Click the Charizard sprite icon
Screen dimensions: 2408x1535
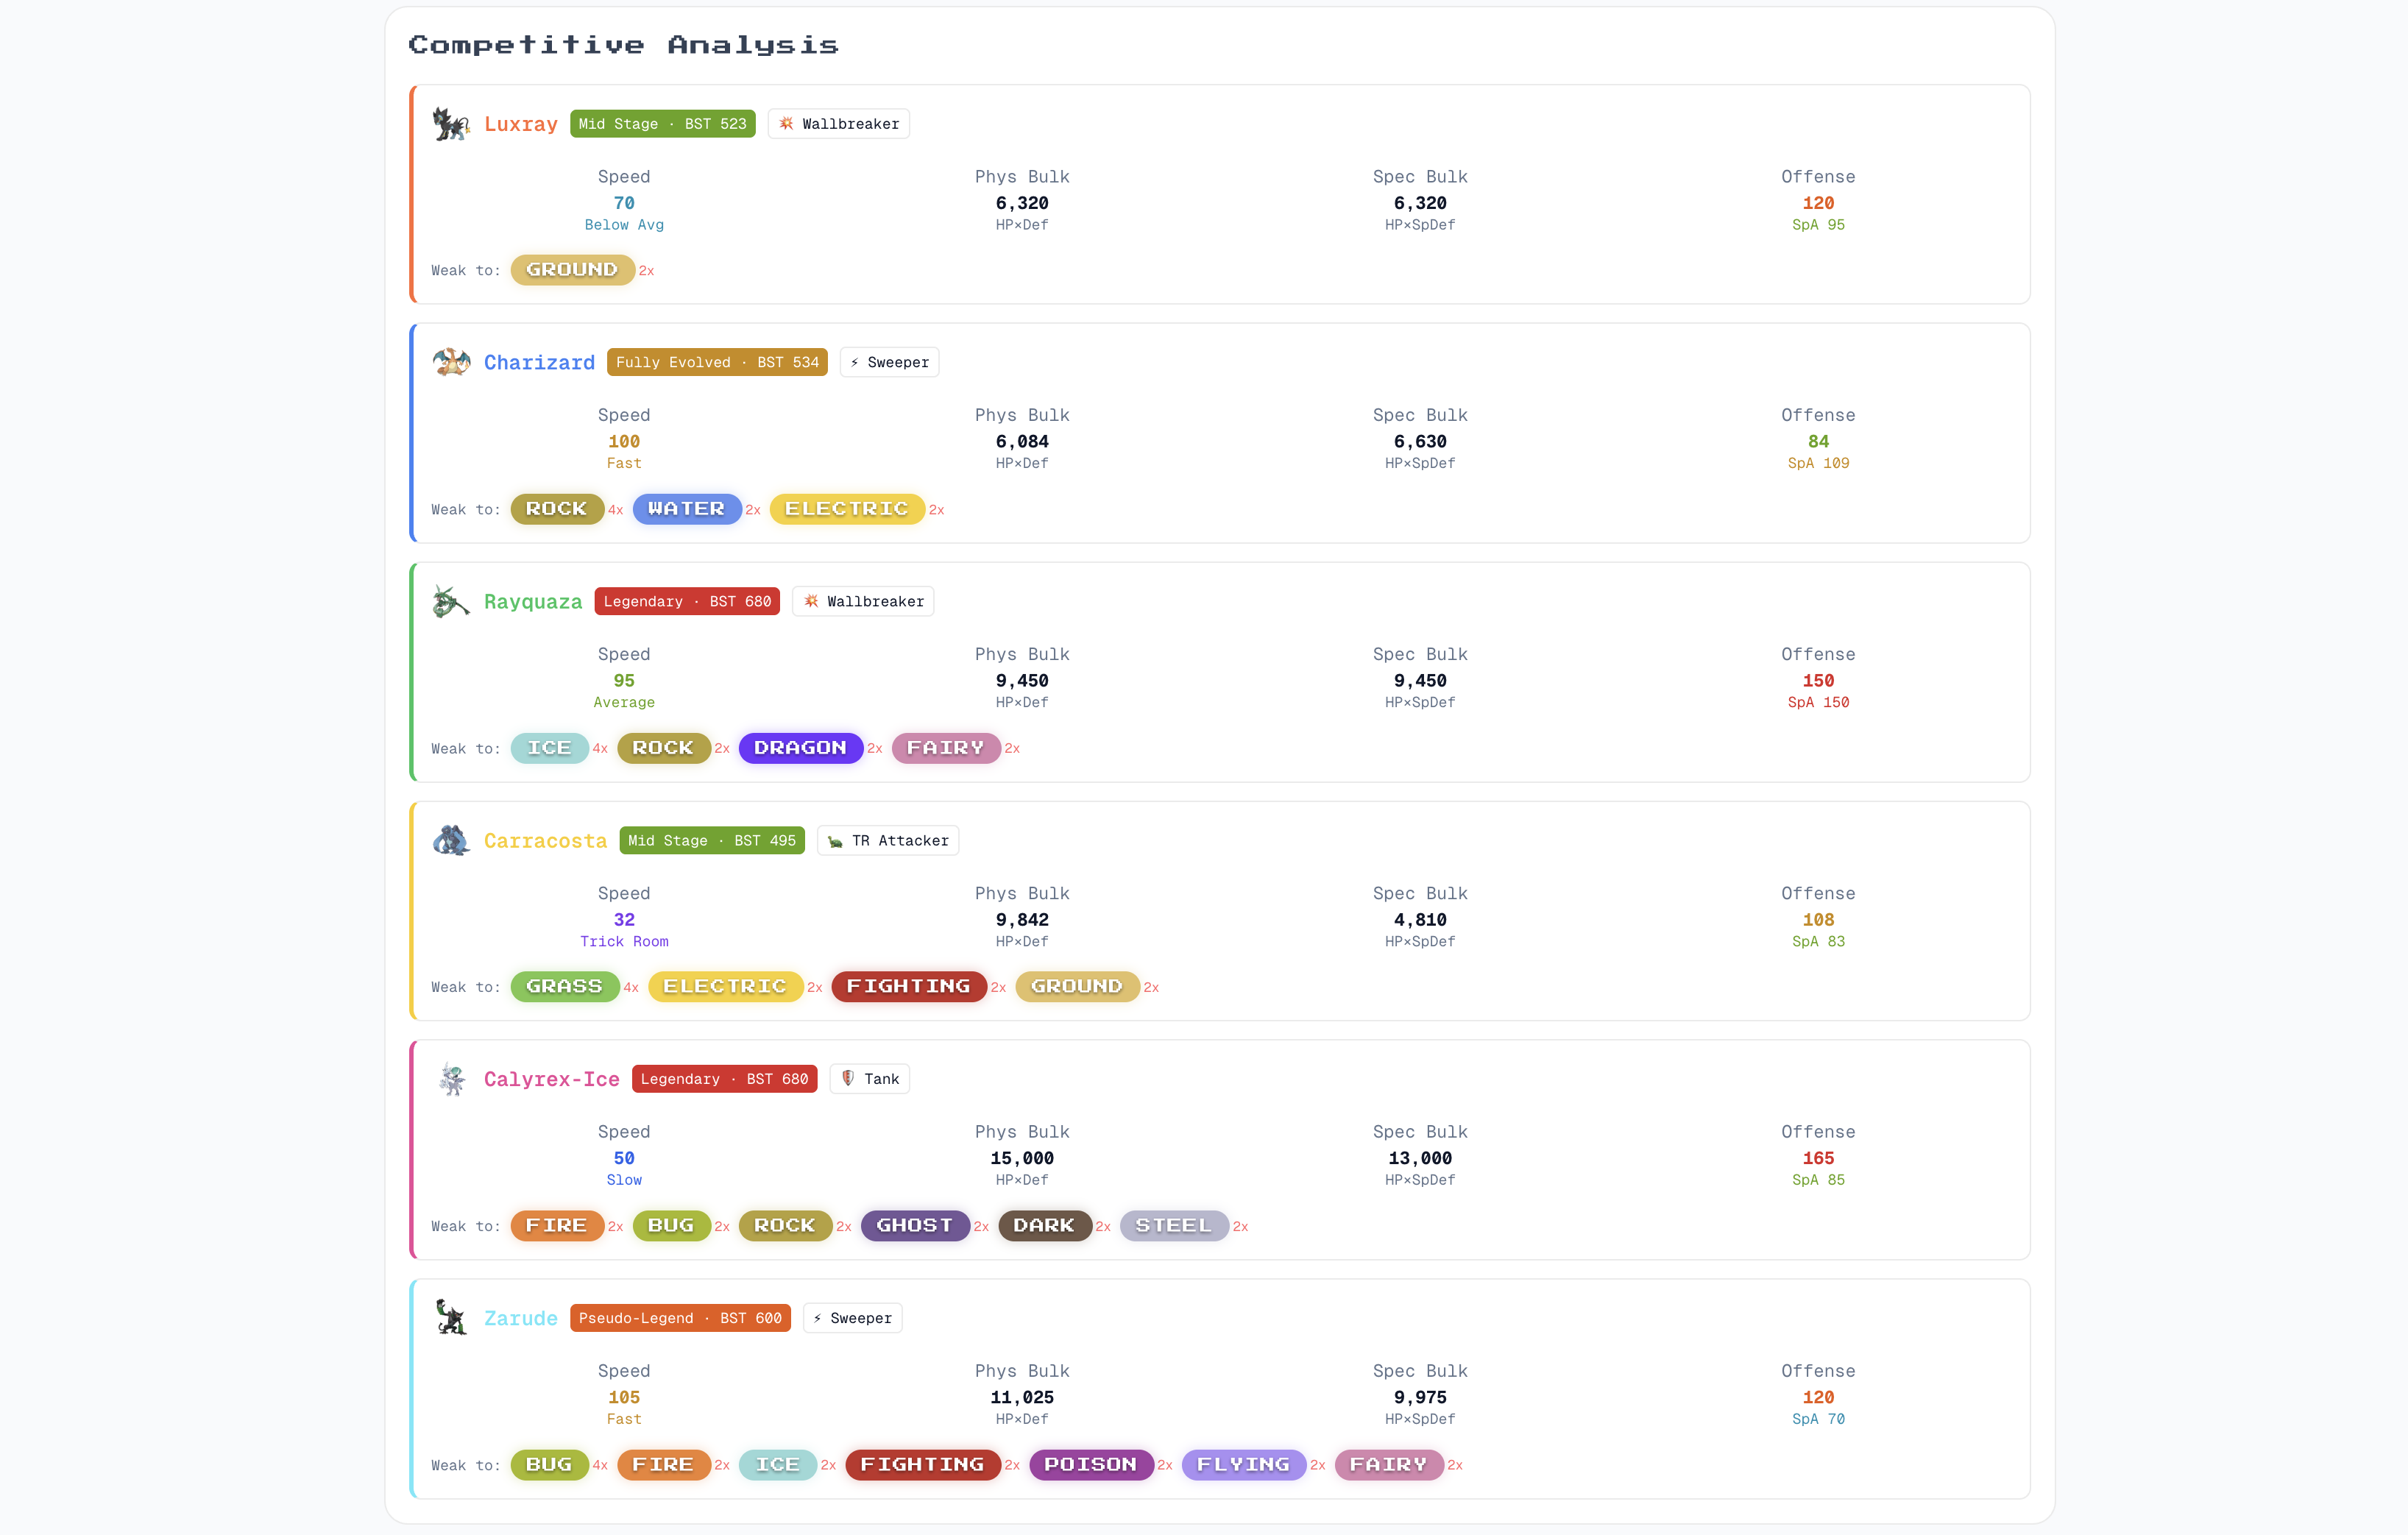tap(451, 362)
